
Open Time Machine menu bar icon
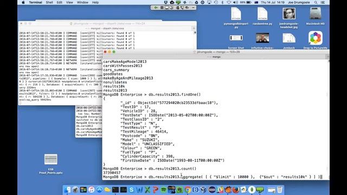point(216,2)
